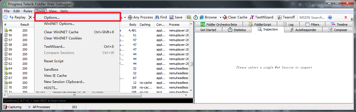Switch to the Statistics tab
Viewport: 356px width, 112px height.
tap(237, 30)
